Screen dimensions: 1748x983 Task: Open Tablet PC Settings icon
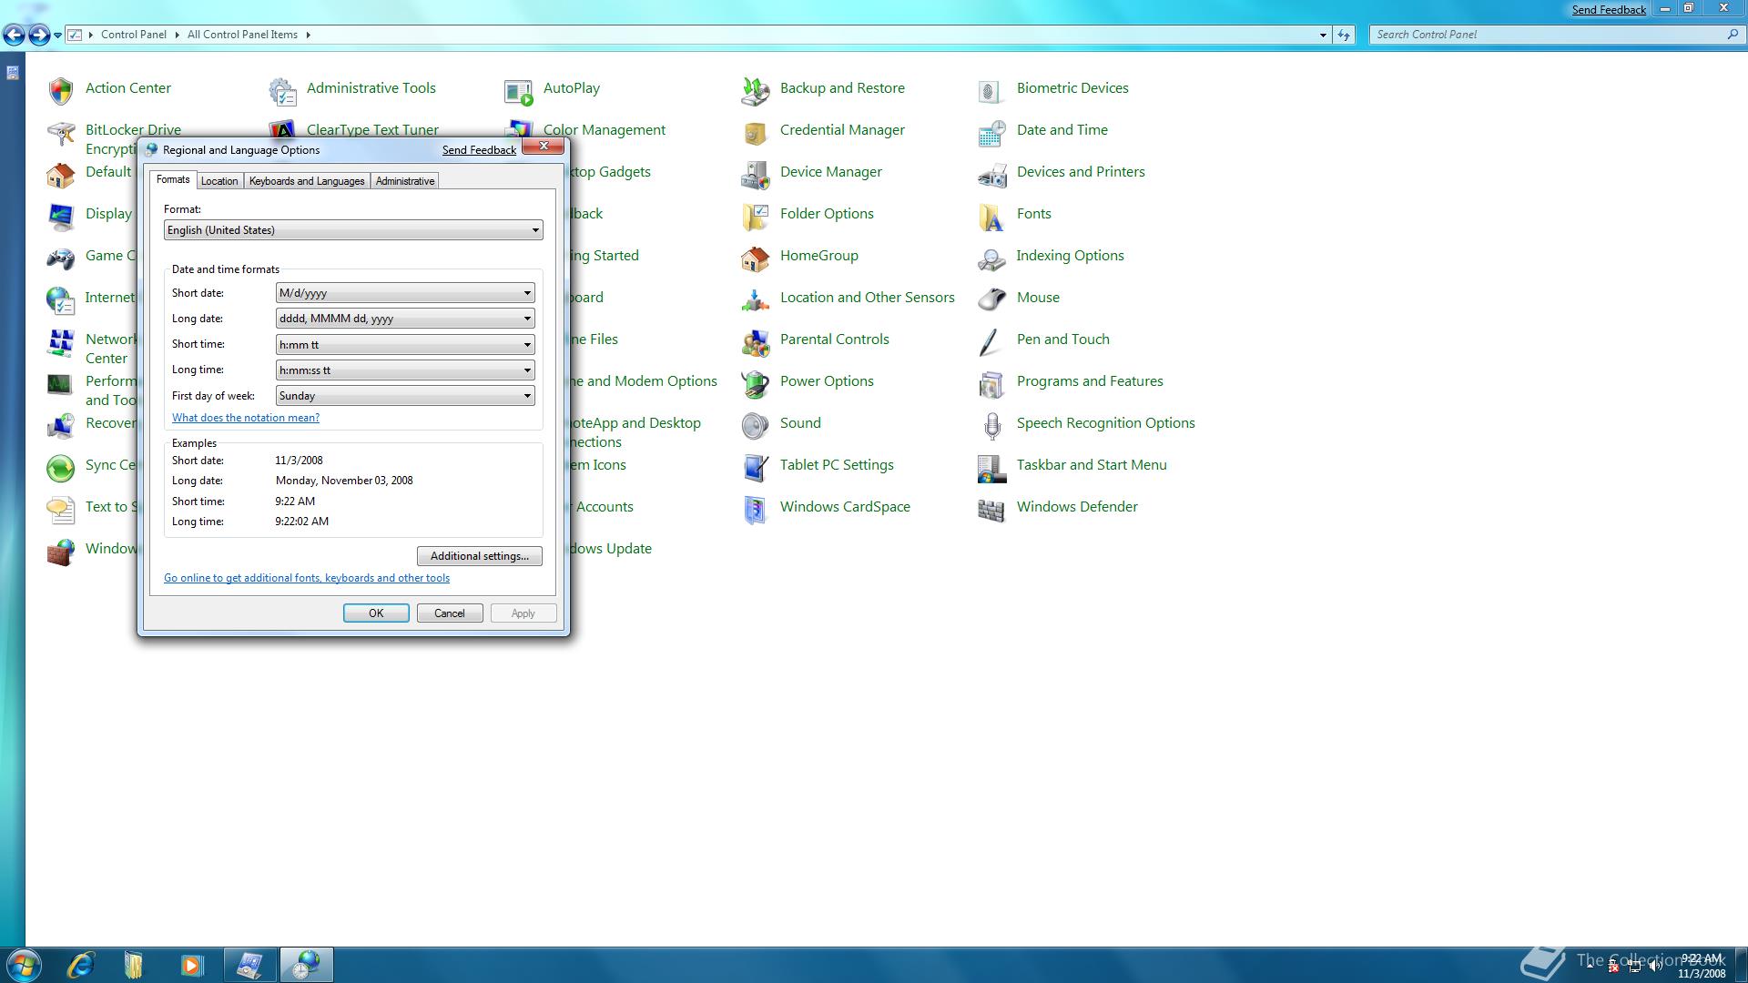point(756,467)
